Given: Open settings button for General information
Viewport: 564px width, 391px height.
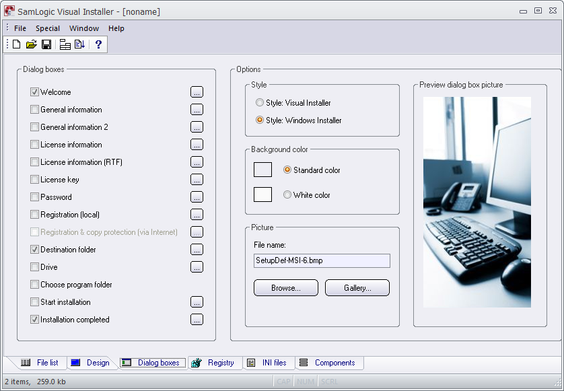Looking at the screenshot, I should [197, 109].
